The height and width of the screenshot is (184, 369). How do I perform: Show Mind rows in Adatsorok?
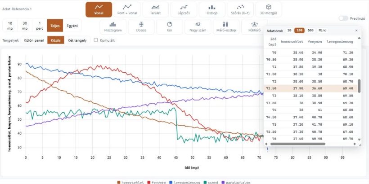pos(322,31)
